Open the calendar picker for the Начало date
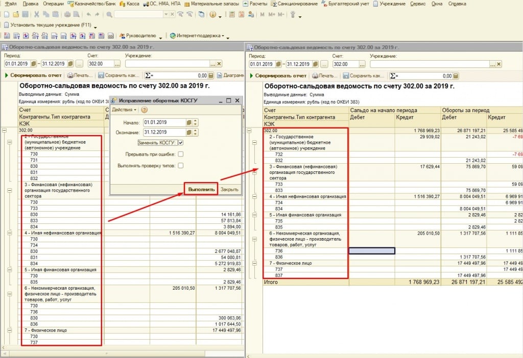 click(x=189, y=122)
